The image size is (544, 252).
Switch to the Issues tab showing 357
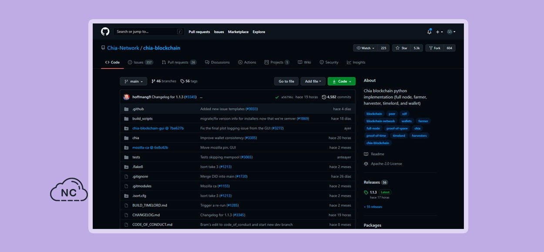click(x=140, y=62)
